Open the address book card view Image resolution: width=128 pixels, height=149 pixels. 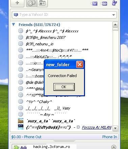click(42, 3)
